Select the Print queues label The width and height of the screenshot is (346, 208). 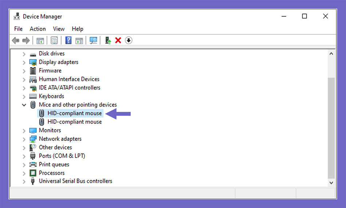[54, 165]
